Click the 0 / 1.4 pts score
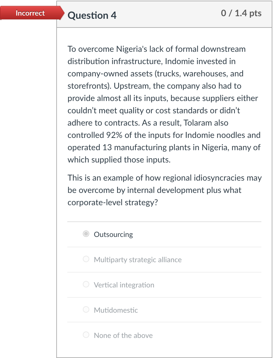 241,13
